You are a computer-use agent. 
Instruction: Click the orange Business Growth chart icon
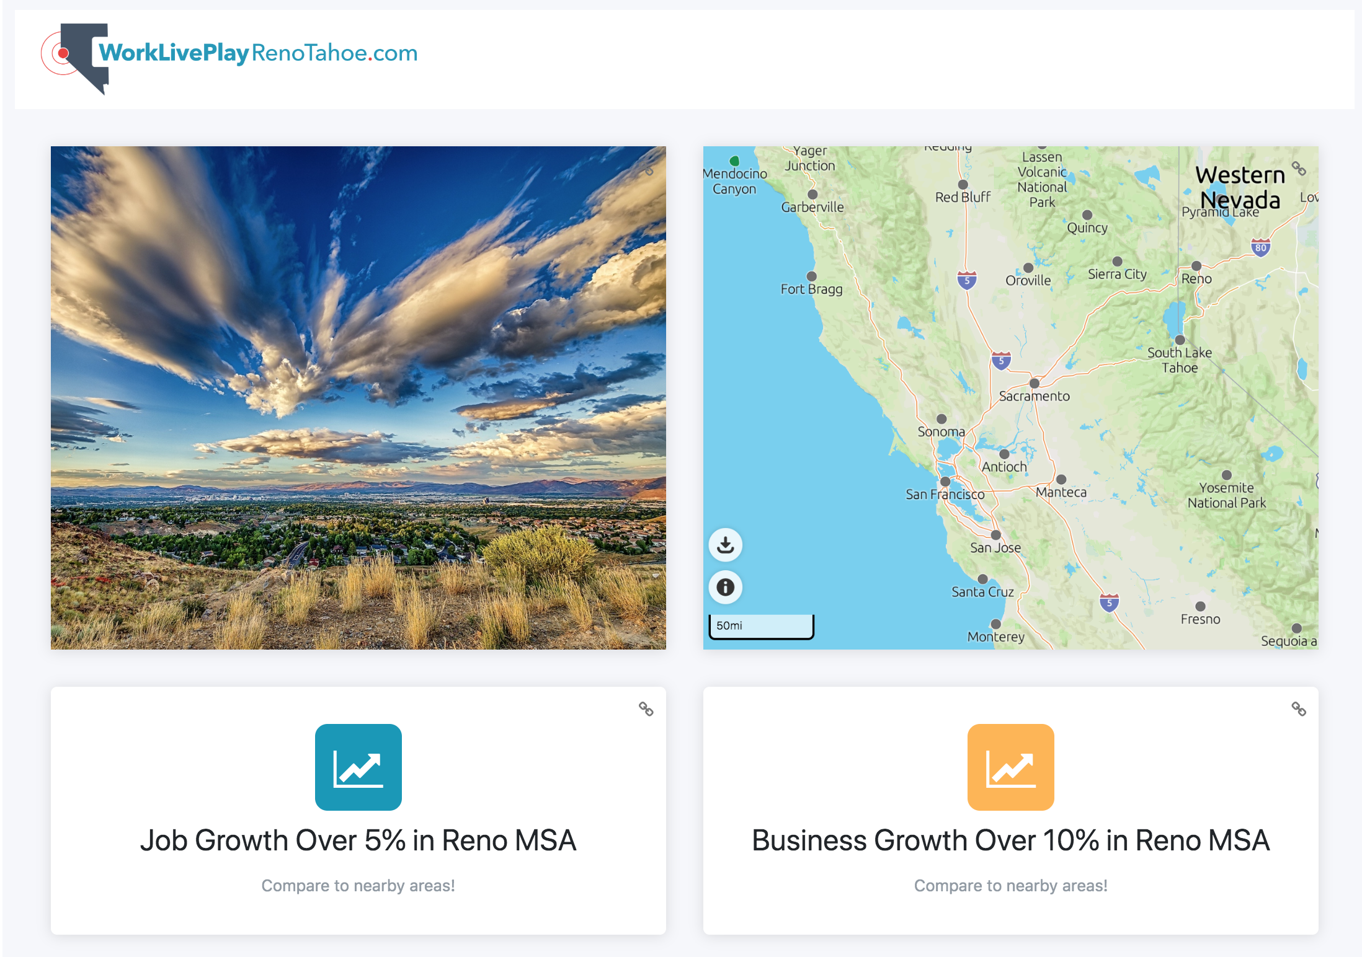click(x=1011, y=767)
